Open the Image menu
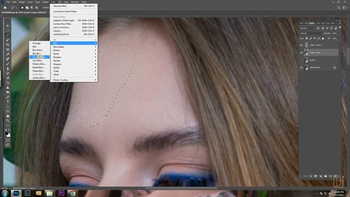The width and height of the screenshot is (350, 197). pyautogui.click(x=22, y=2)
